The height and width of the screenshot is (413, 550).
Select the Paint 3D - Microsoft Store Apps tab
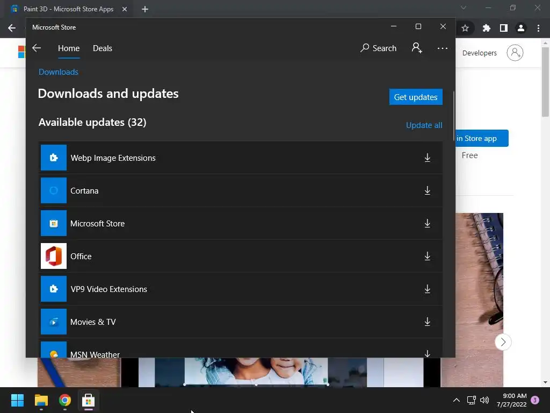point(68,9)
